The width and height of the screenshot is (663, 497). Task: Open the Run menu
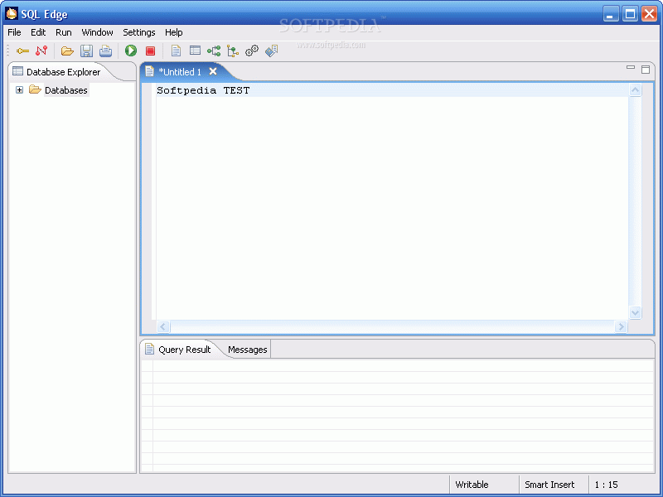64,32
